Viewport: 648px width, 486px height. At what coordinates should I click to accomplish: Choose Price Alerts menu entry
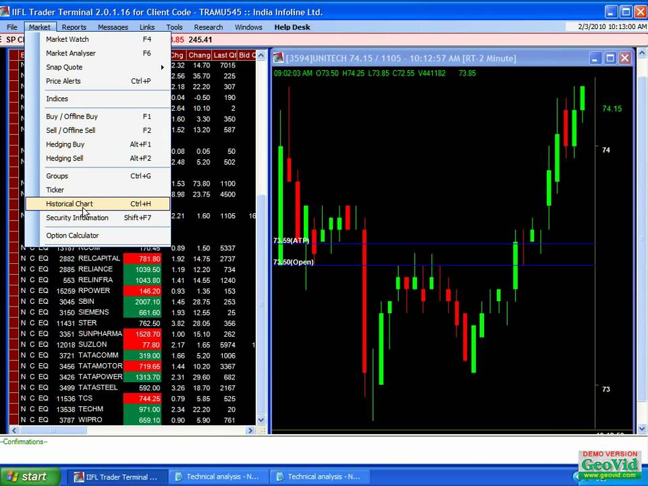[98, 81]
